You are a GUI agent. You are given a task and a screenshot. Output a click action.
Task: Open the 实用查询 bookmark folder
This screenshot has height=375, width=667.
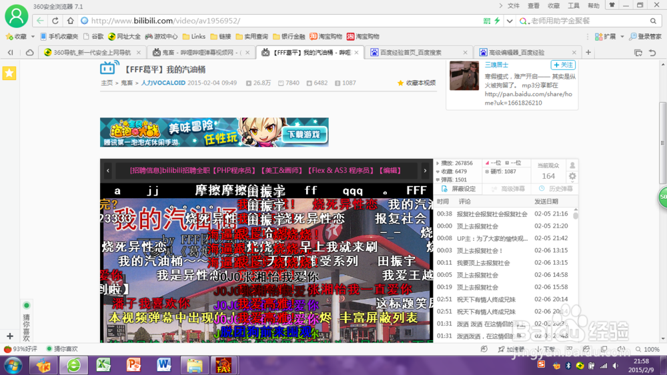[252, 37]
